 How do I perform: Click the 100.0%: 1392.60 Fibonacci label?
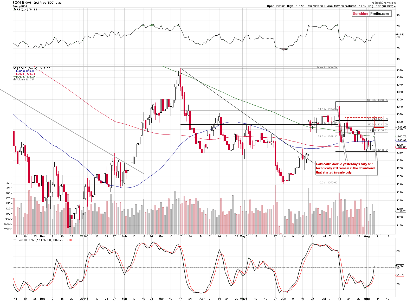(327, 67)
